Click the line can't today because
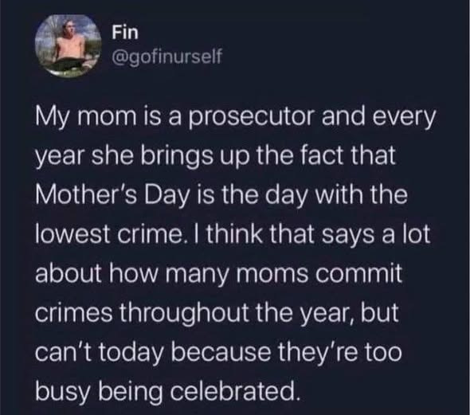 (218, 352)
